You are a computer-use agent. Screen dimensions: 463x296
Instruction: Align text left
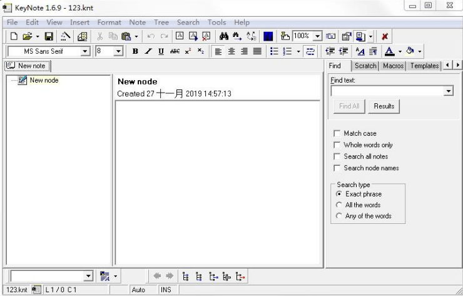coord(218,51)
